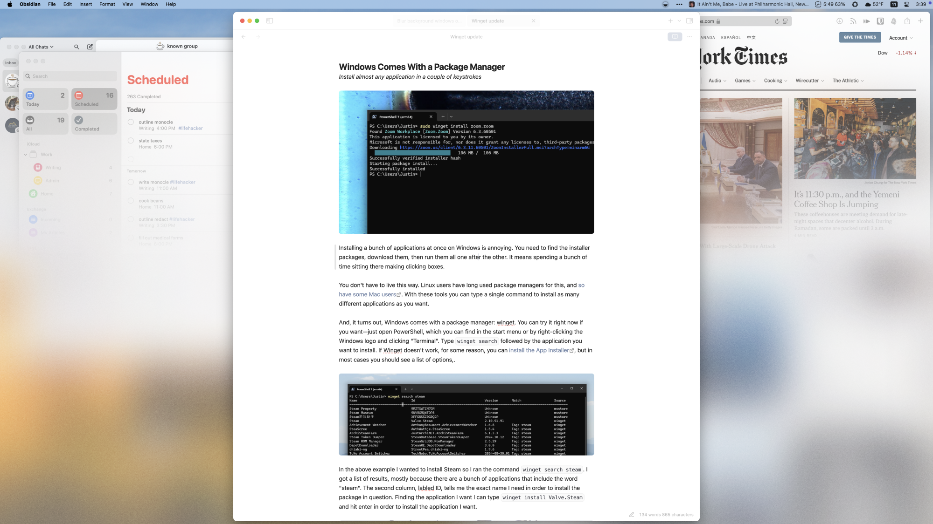Mark 'outline monocle' reminder complete
This screenshot has width=933, height=524.
[x=131, y=122]
